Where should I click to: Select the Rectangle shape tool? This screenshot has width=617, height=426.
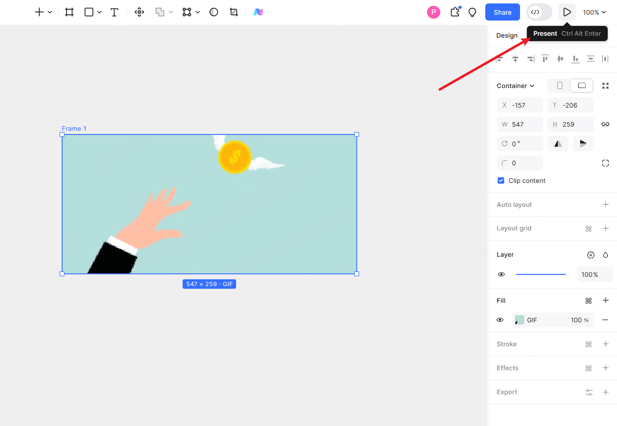(x=89, y=12)
